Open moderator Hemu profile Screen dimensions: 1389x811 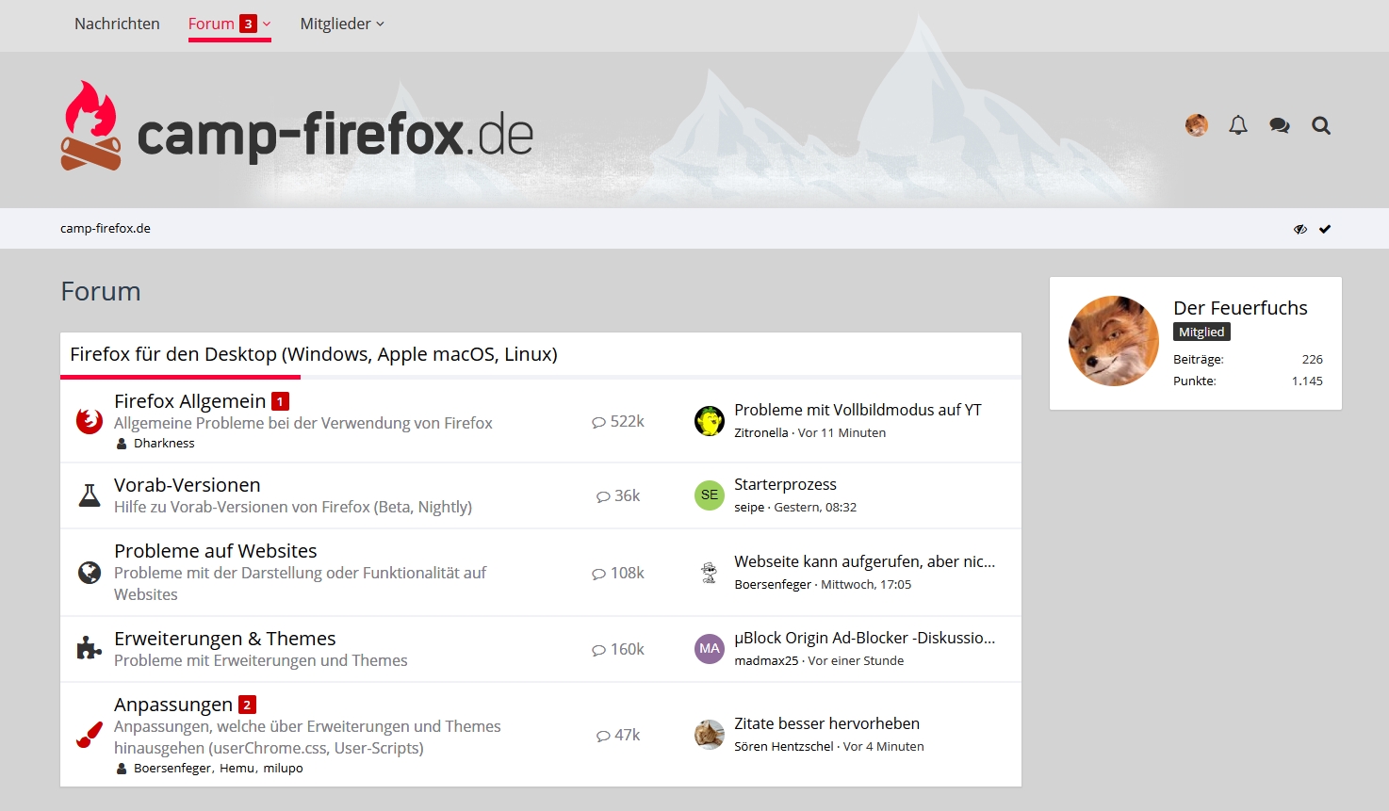(x=237, y=769)
